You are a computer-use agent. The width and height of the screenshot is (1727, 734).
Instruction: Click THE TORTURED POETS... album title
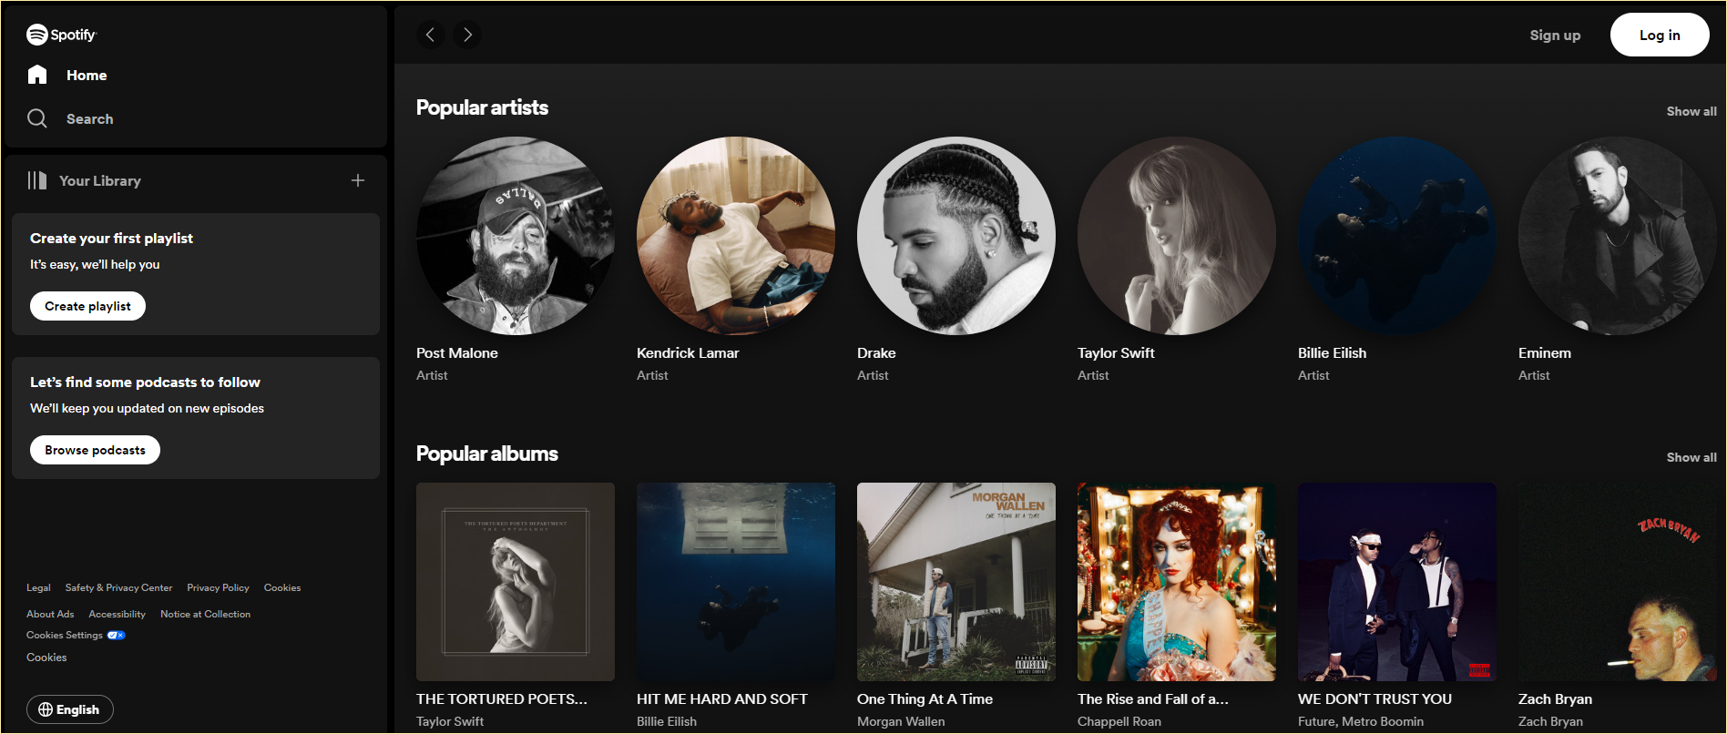tap(502, 699)
